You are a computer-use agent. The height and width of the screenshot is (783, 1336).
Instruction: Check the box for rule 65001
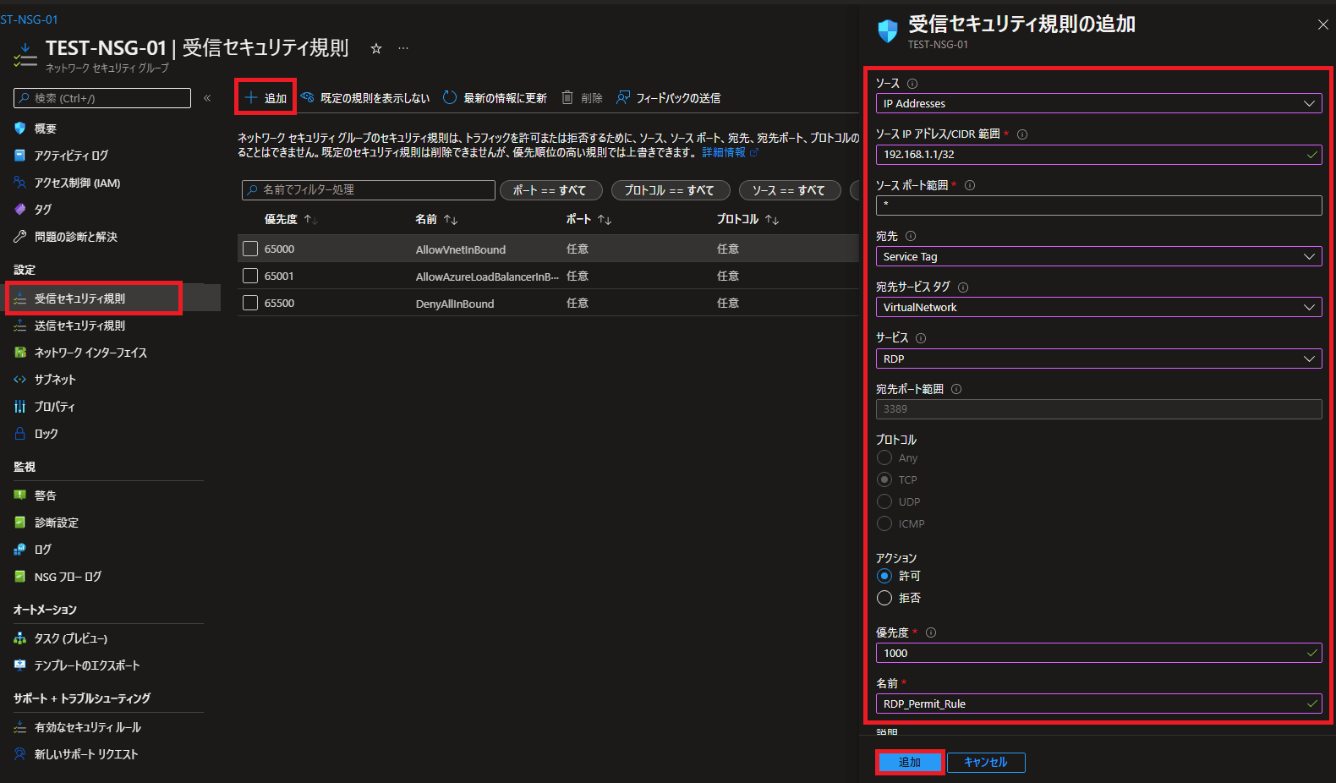tap(250, 276)
